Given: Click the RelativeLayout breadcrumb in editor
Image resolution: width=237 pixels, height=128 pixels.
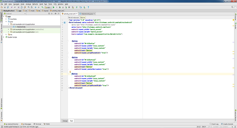Looking at the screenshot, I should point(74,17).
